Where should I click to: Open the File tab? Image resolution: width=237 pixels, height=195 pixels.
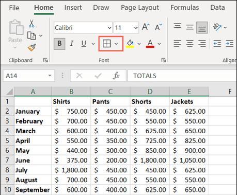(14, 8)
